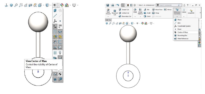Click the Save icon in title toolbar

pyautogui.click(x=108, y=5)
